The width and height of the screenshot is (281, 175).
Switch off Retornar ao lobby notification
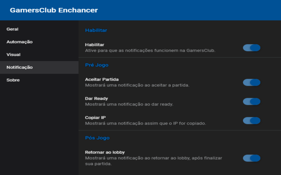[252, 158]
